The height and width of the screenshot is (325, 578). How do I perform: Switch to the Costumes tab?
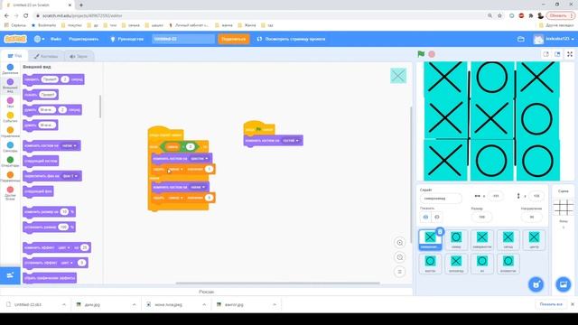point(46,56)
